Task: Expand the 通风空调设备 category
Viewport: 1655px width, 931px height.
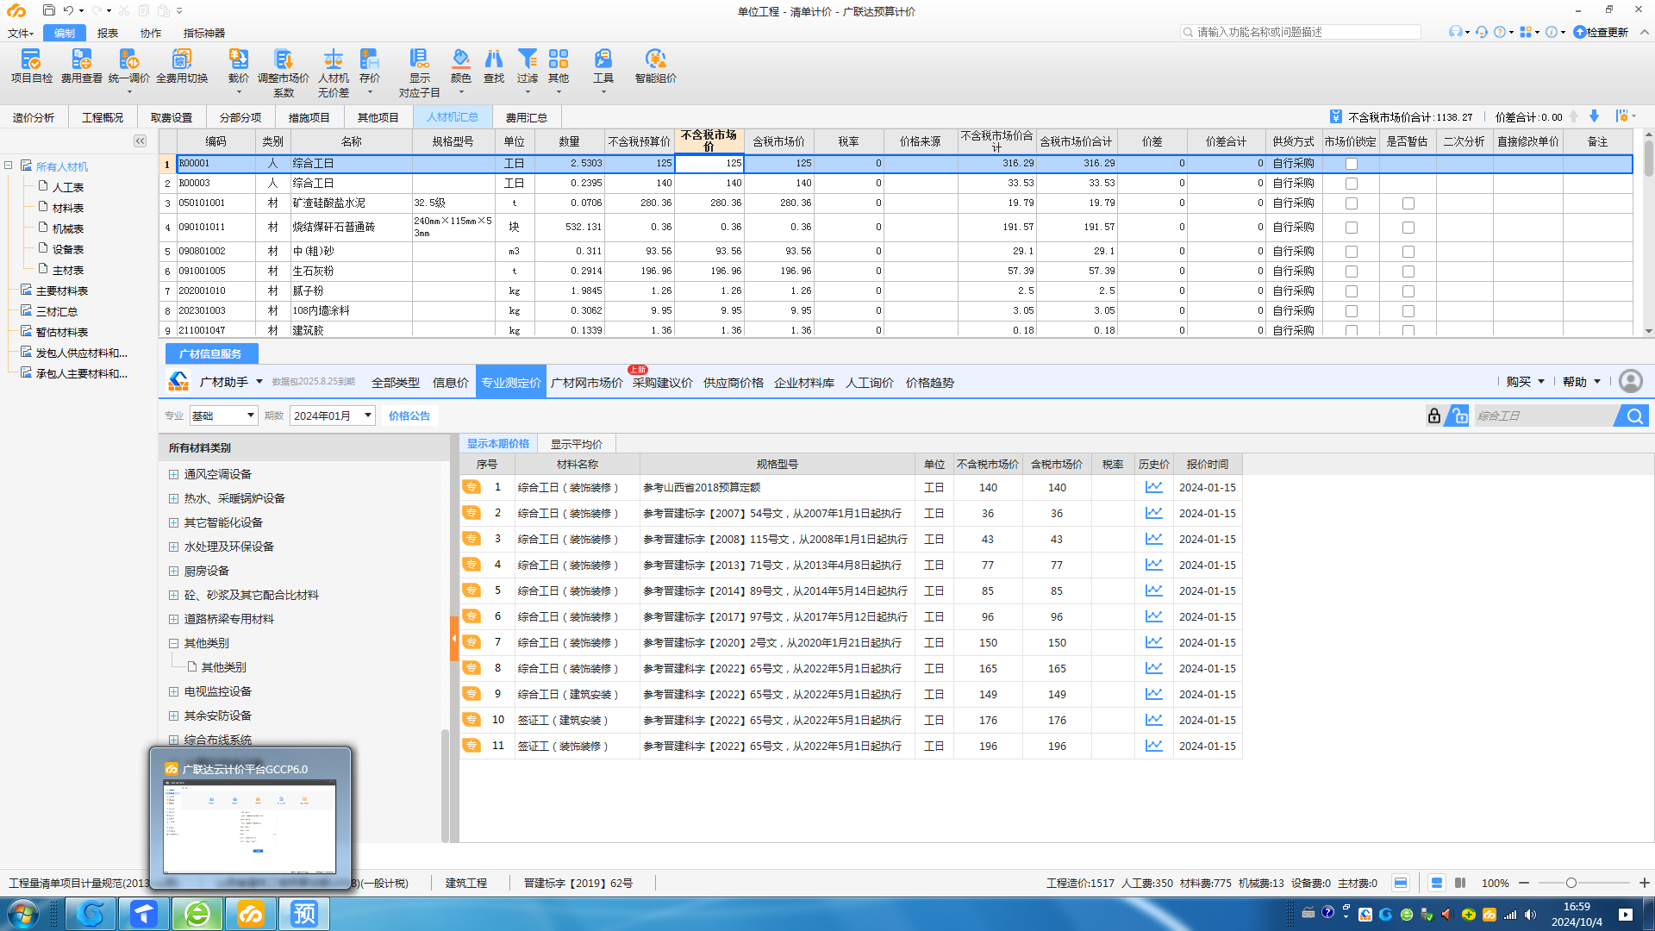Action: [x=173, y=474]
